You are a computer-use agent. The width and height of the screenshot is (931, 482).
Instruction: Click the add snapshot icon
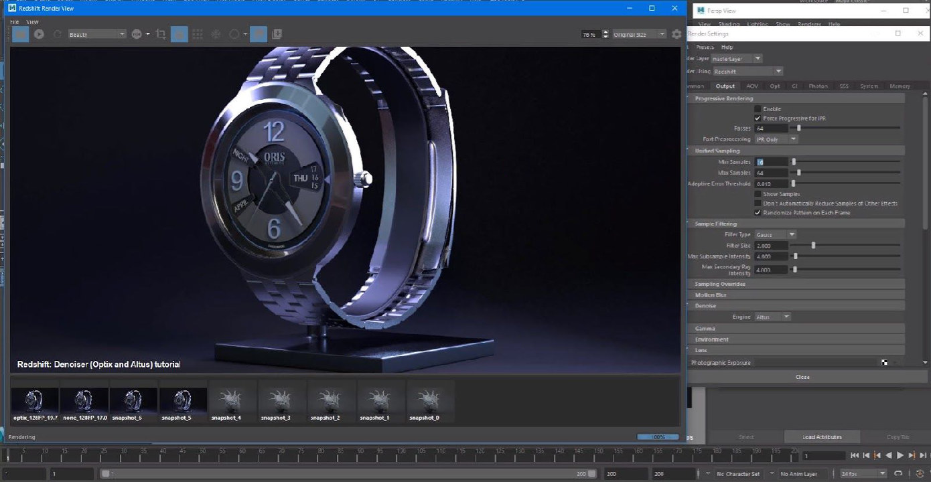277,34
